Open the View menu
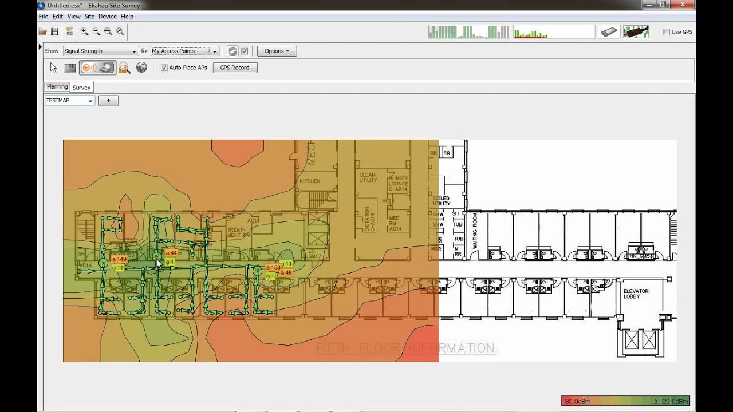 coord(74,17)
